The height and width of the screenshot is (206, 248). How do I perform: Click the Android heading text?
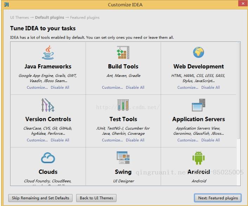point(199,172)
